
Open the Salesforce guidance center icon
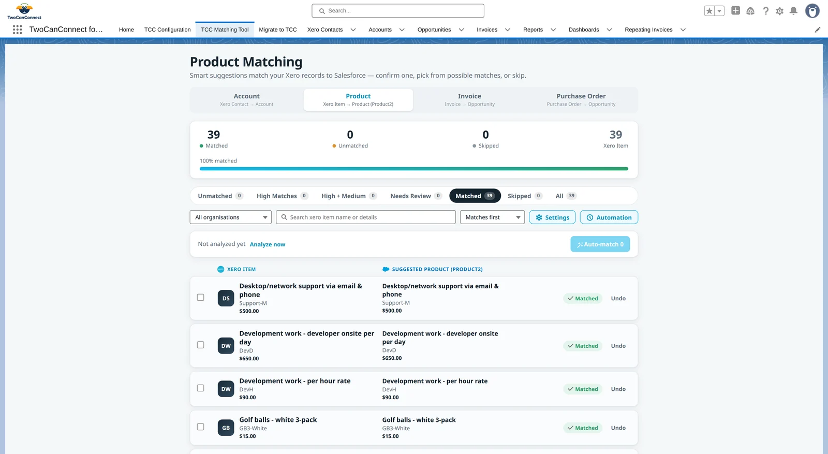(x=750, y=11)
